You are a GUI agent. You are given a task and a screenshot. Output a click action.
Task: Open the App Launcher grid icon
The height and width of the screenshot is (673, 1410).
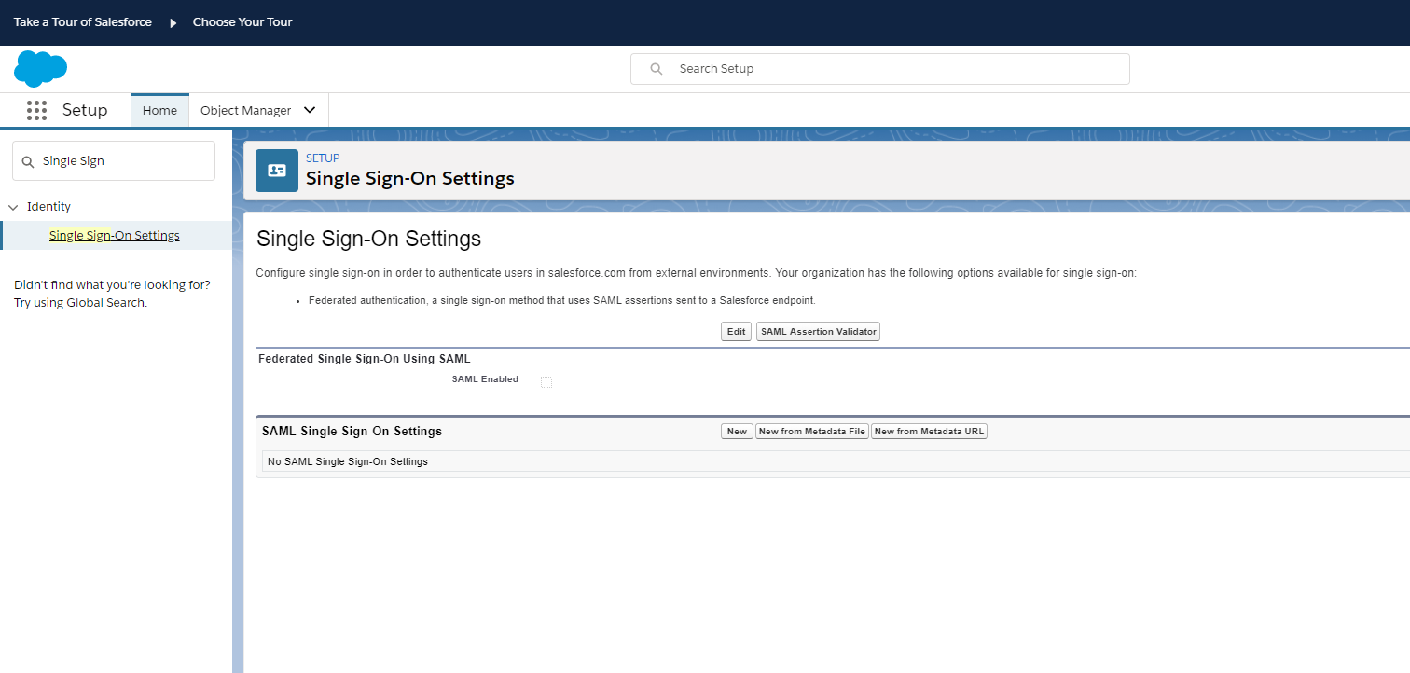point(36,110)
